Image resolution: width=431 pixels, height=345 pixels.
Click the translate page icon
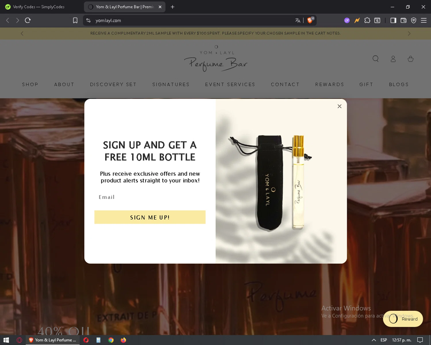tap(298, 20)
